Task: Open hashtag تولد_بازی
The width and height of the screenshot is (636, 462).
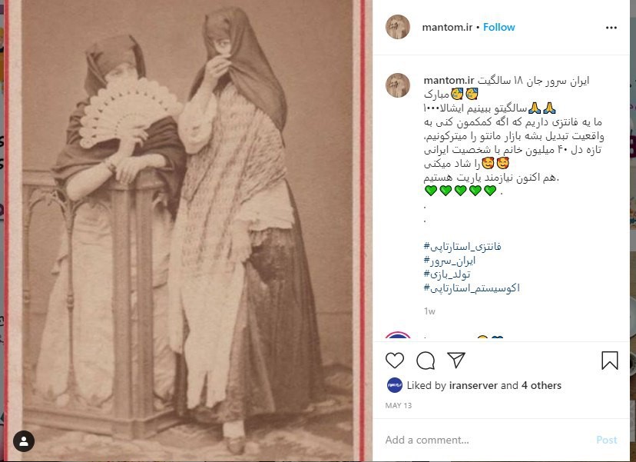Action: pyautogui.click(x=447, y=274)
